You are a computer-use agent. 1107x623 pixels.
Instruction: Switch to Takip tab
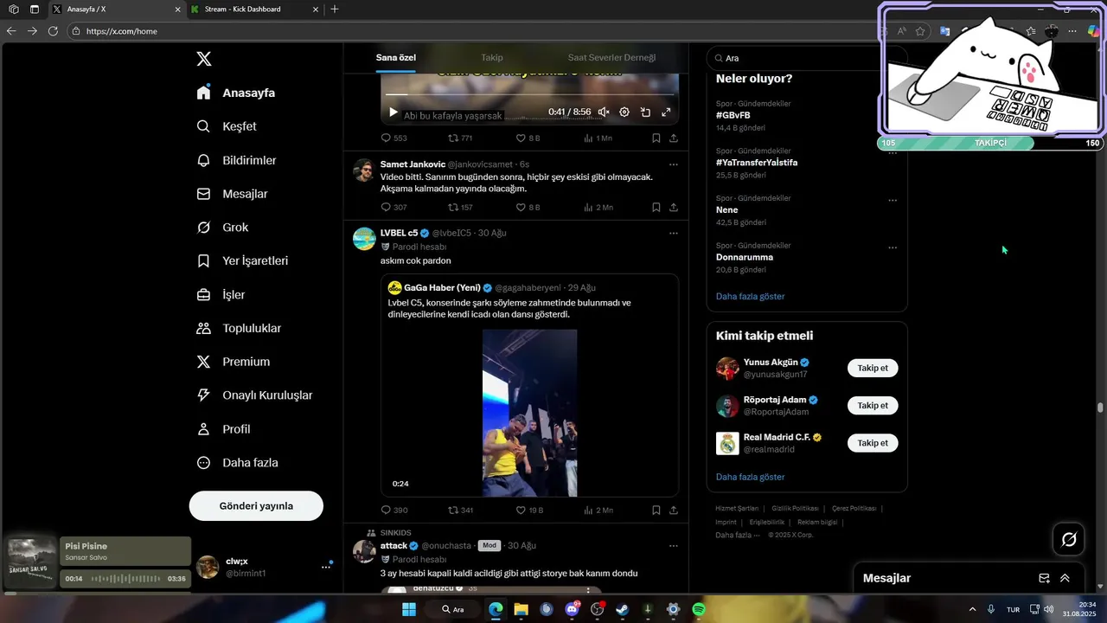pyautogui.click(x=492, y=58)
